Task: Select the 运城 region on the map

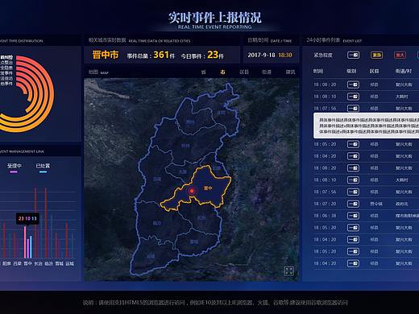Action: coord(151,256)
